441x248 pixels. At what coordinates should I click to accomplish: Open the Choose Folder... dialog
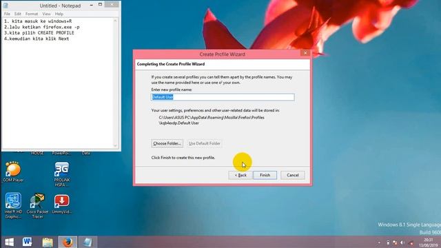[167, 143]
